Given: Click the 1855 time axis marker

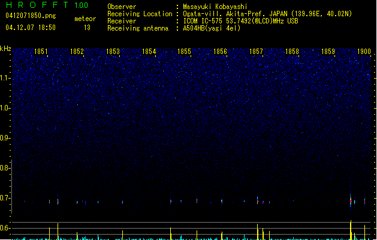Looking at the screenshot, I should coord(184,52).
